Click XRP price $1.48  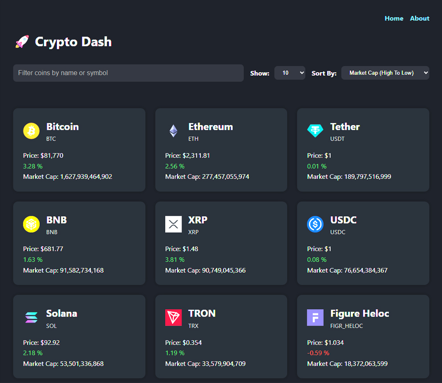[x=182, y=249]
